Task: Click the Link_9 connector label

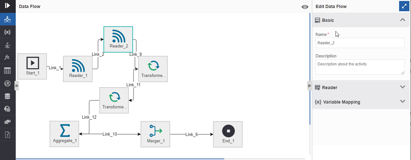Action: coord(136,54)
